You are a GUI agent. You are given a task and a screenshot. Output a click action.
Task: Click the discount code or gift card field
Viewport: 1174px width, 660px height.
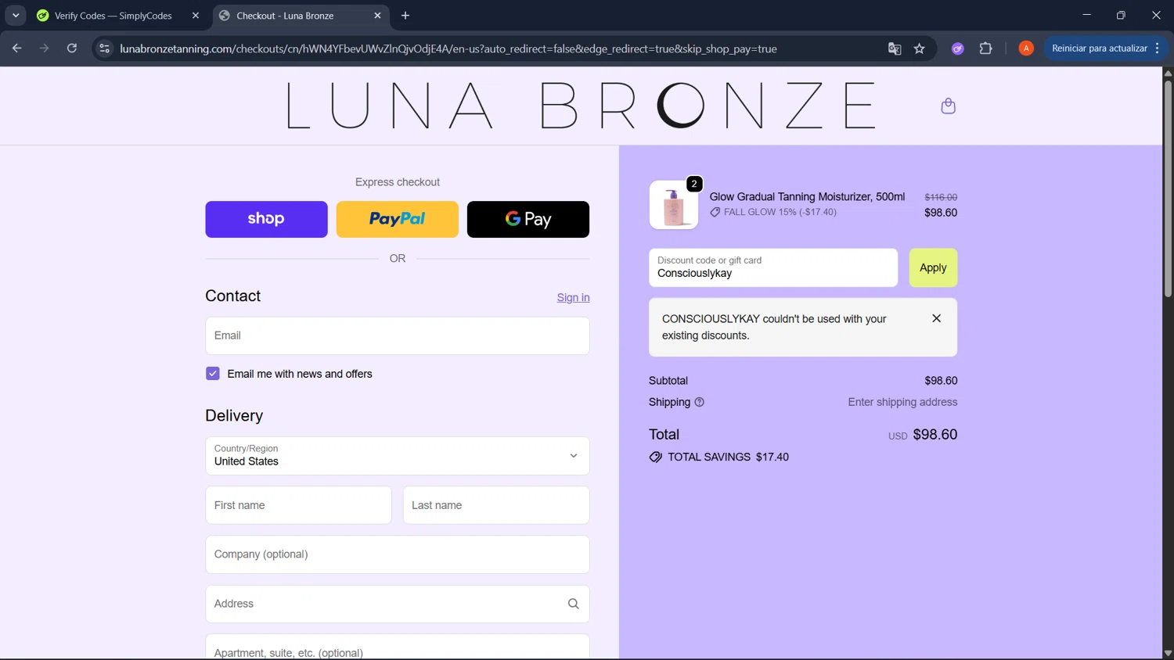[x=773, y=267]
